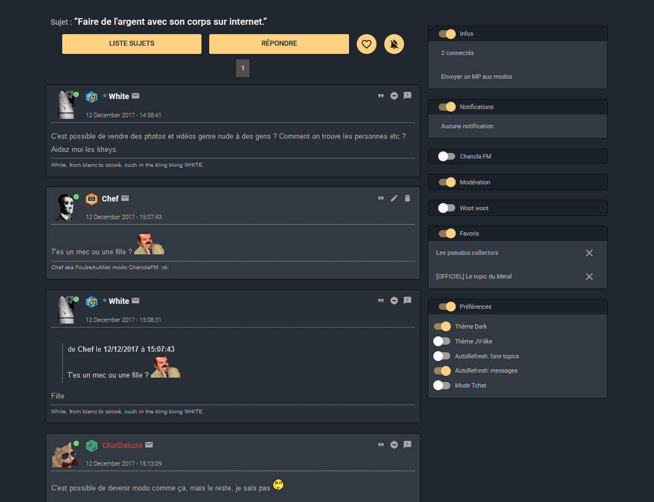
Task: Edit Chef's reply using the pencil icon
Action: coord(394,198)
